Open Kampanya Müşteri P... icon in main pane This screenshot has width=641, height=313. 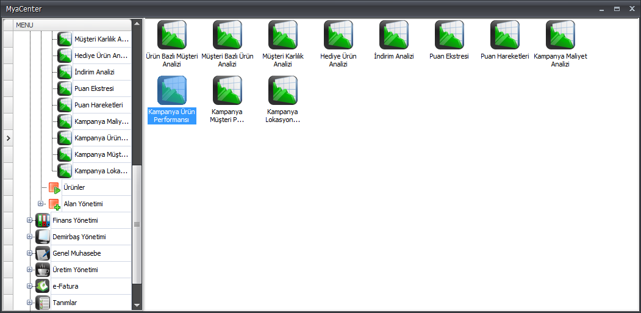pos(227,90)
